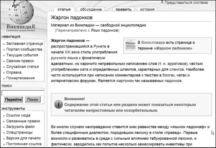
Task: Follow the блогах link
Action: coord(169,75)
